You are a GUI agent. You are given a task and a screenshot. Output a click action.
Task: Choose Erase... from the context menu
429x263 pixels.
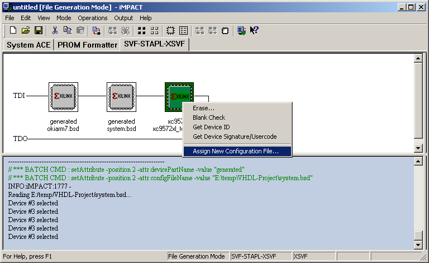237,108
